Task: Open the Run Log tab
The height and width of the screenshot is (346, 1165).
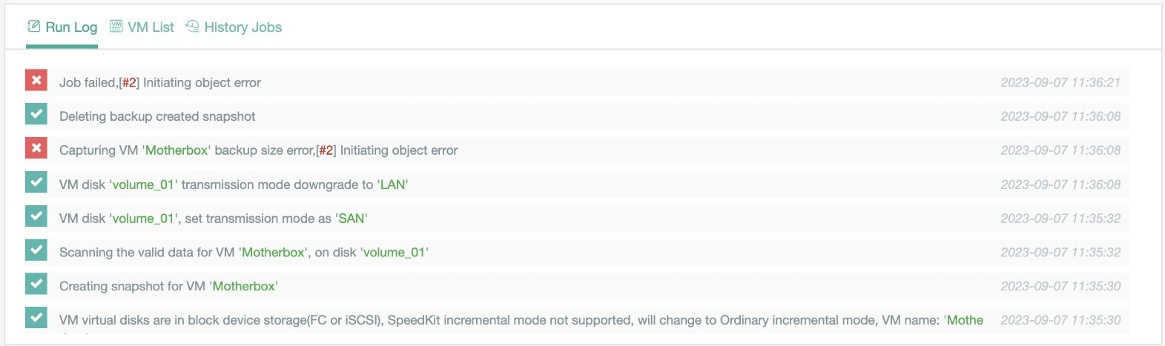Action: (x=70, y=27)
